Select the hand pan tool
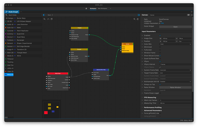Viewport: 198px width, 127px height. [x=138, y=19]
